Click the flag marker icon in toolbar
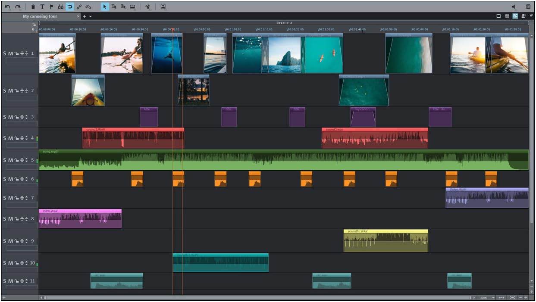 coord(51,7)
